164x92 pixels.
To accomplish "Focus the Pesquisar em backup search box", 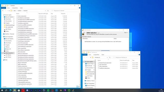I will point(126,57).
